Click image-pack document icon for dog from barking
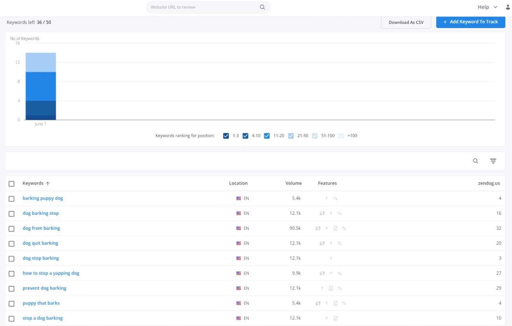512x326 pixels. 335,228
